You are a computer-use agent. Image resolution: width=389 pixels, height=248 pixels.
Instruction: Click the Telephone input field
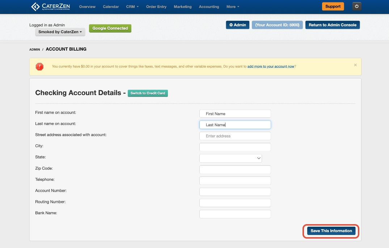(x=235, y=181)
